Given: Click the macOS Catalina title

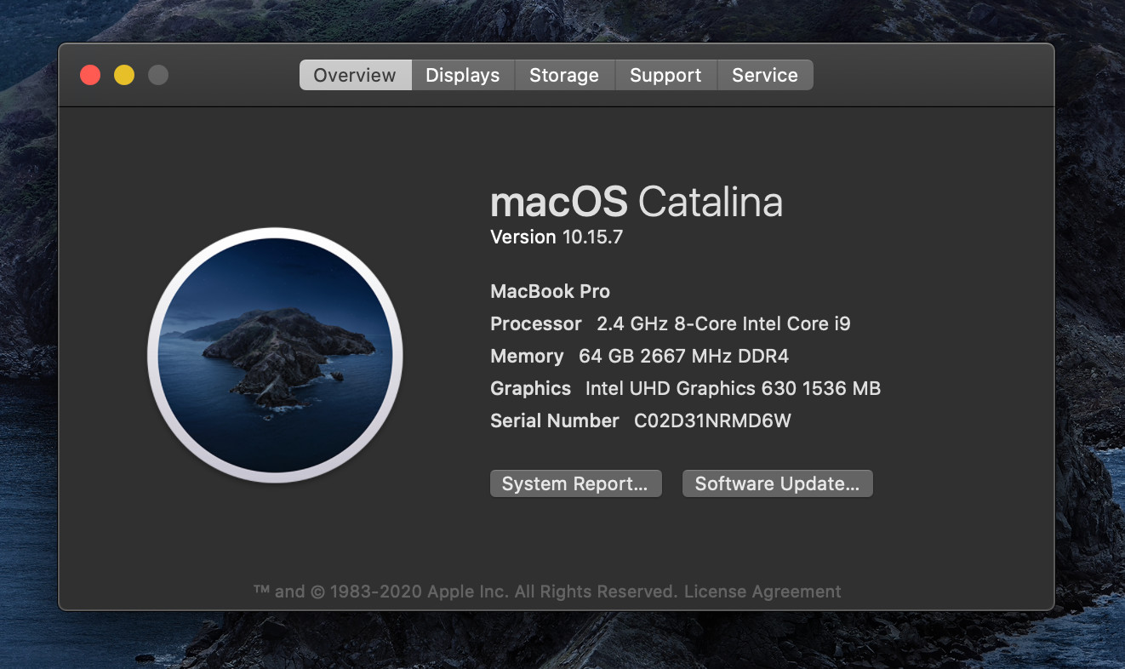Looking at the screenshot, I should [x=637, y=203].
